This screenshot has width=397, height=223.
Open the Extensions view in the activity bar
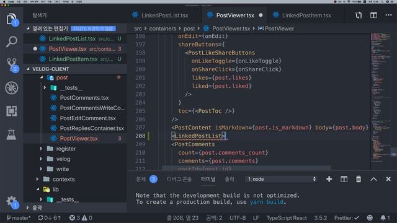pyautogui.click(x=12, y=111)
